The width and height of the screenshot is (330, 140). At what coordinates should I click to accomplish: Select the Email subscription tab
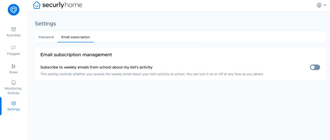(x=76, y=37)
